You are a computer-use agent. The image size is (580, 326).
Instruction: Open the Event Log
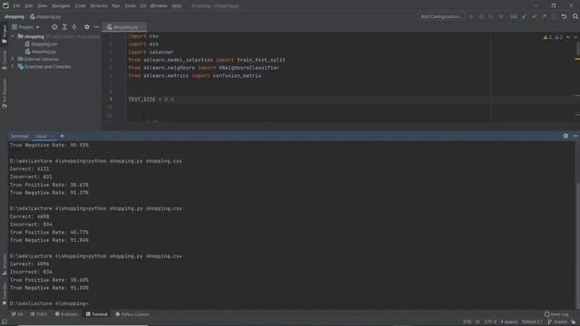point(556,314)
